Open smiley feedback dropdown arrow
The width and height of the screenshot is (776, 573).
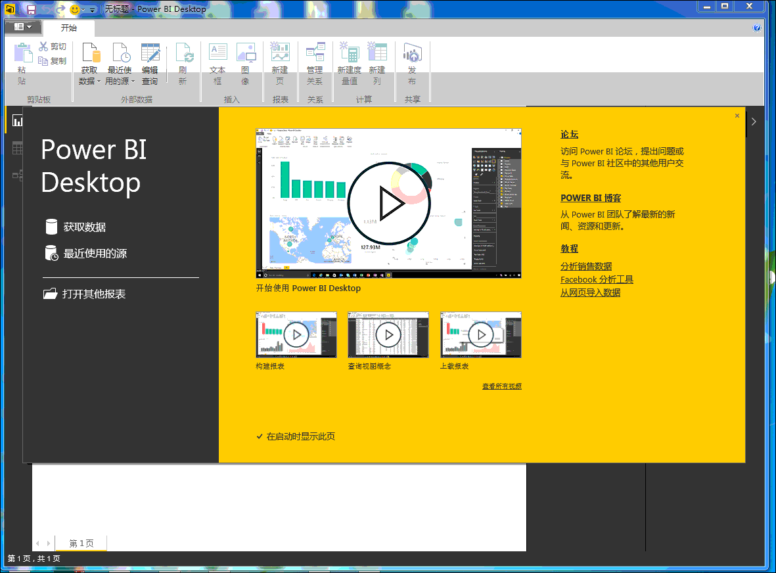[83, 10]
